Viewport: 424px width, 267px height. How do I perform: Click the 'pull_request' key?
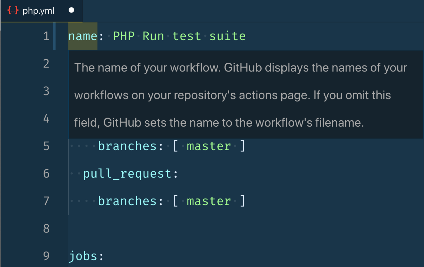(127, 174)
